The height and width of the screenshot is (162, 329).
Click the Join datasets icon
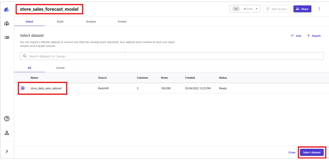[x=292, y=36]
